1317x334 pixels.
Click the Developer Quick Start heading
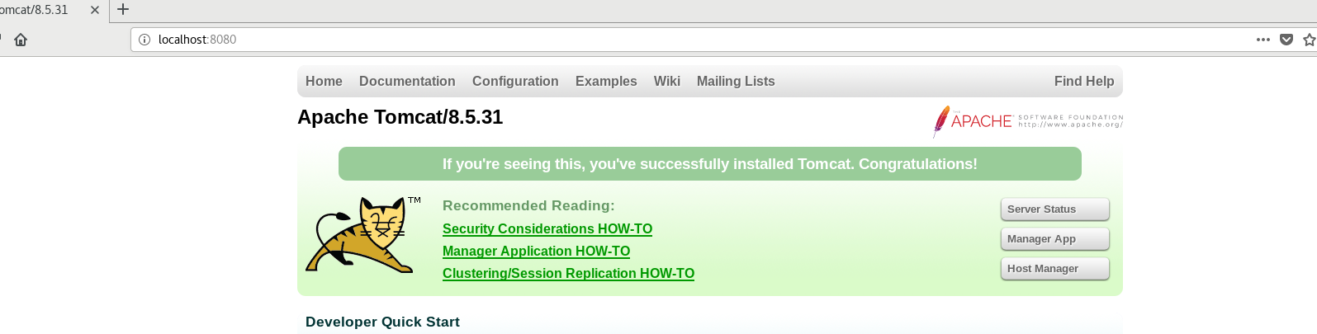point(382,322)
